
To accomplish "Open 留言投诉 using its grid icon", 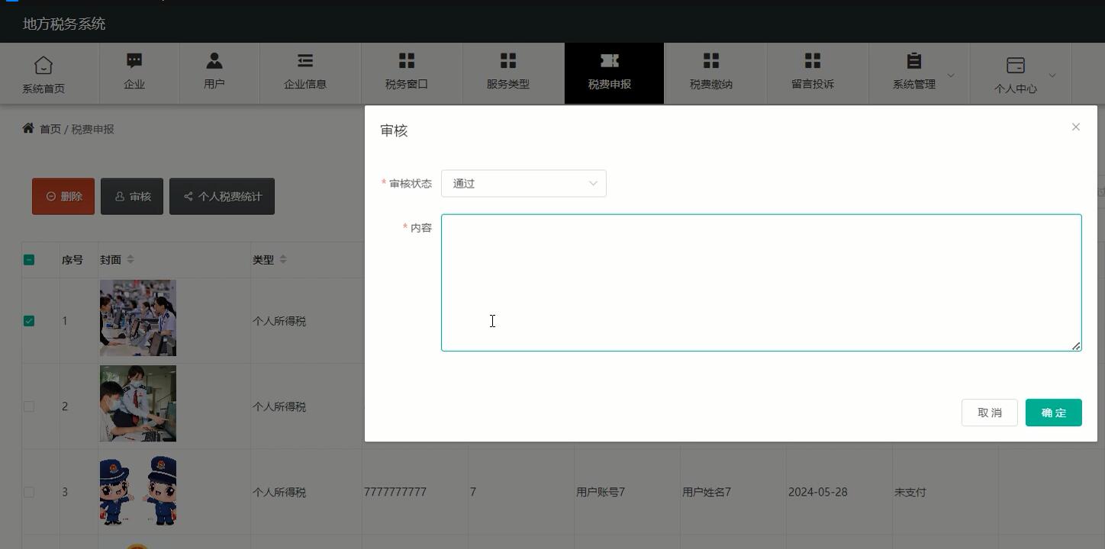I will 812,59.
